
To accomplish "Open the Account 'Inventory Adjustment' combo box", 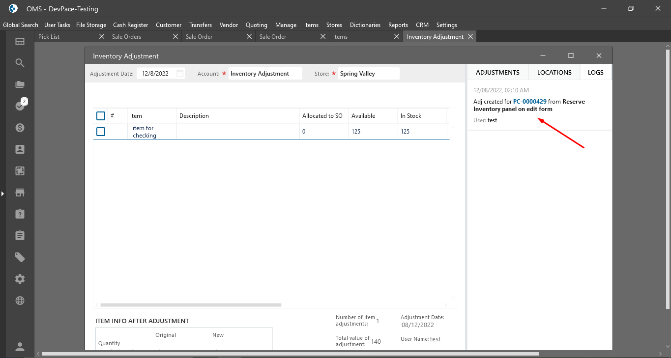I will tap(265, 74).
